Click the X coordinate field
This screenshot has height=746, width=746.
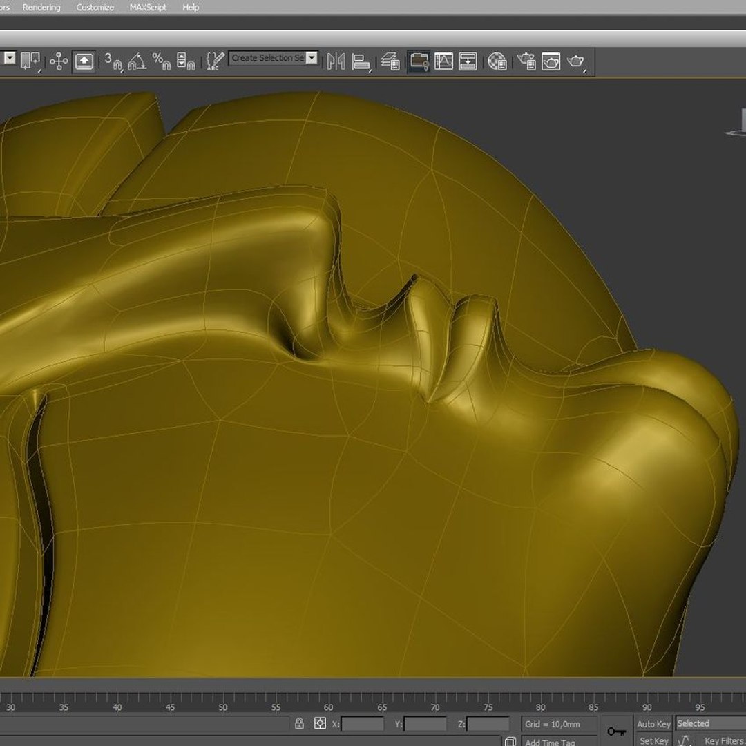(362, 724)
